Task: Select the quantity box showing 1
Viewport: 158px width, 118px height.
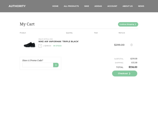Action: (40, 46)
